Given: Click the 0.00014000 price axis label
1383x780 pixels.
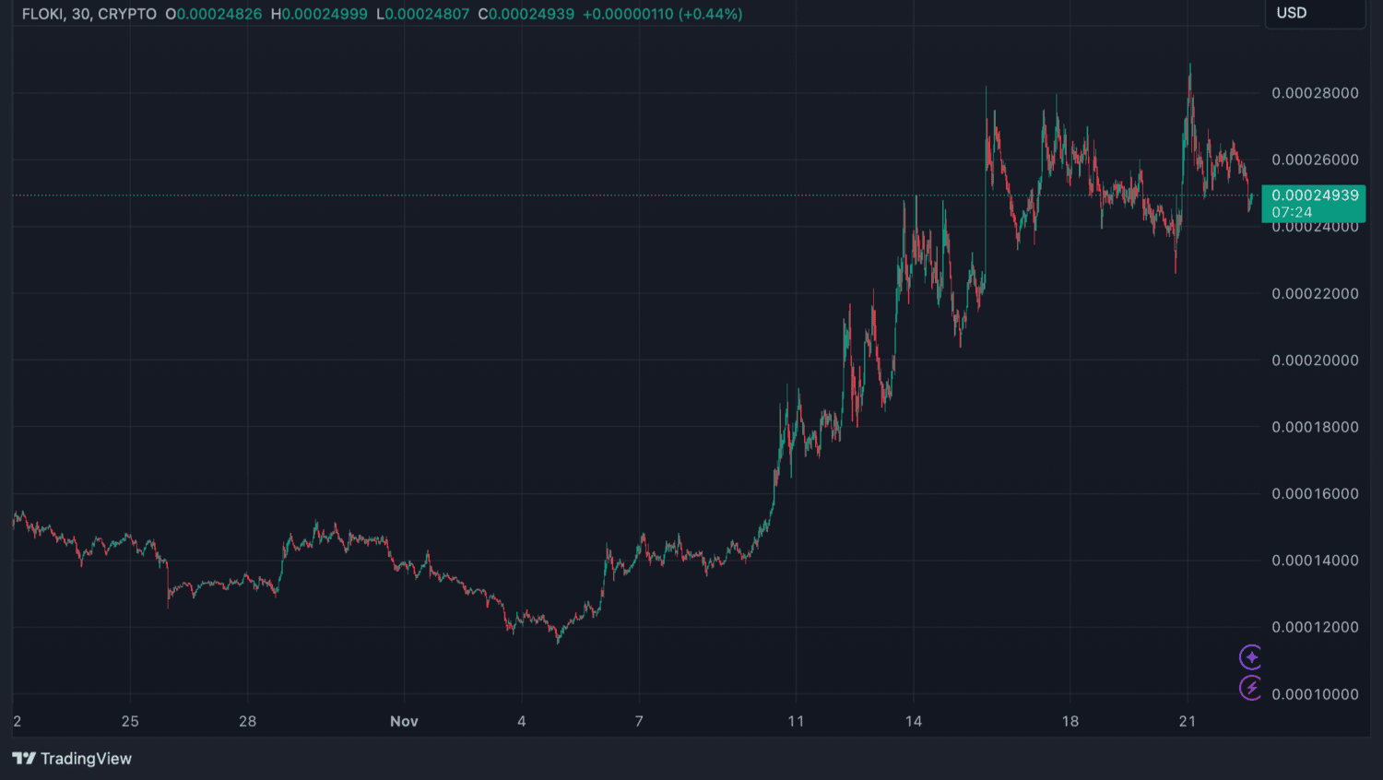Looking at the screenshot, I should (x=1315, y=561).
